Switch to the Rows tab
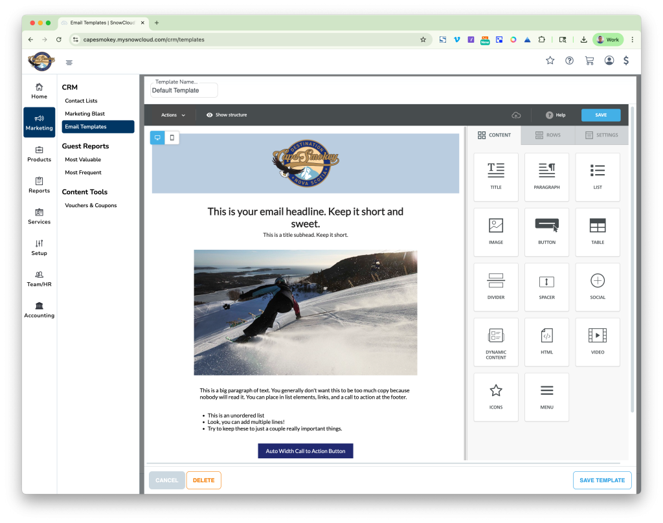Viewport: 663px width, 523px height. pos(548,135)
